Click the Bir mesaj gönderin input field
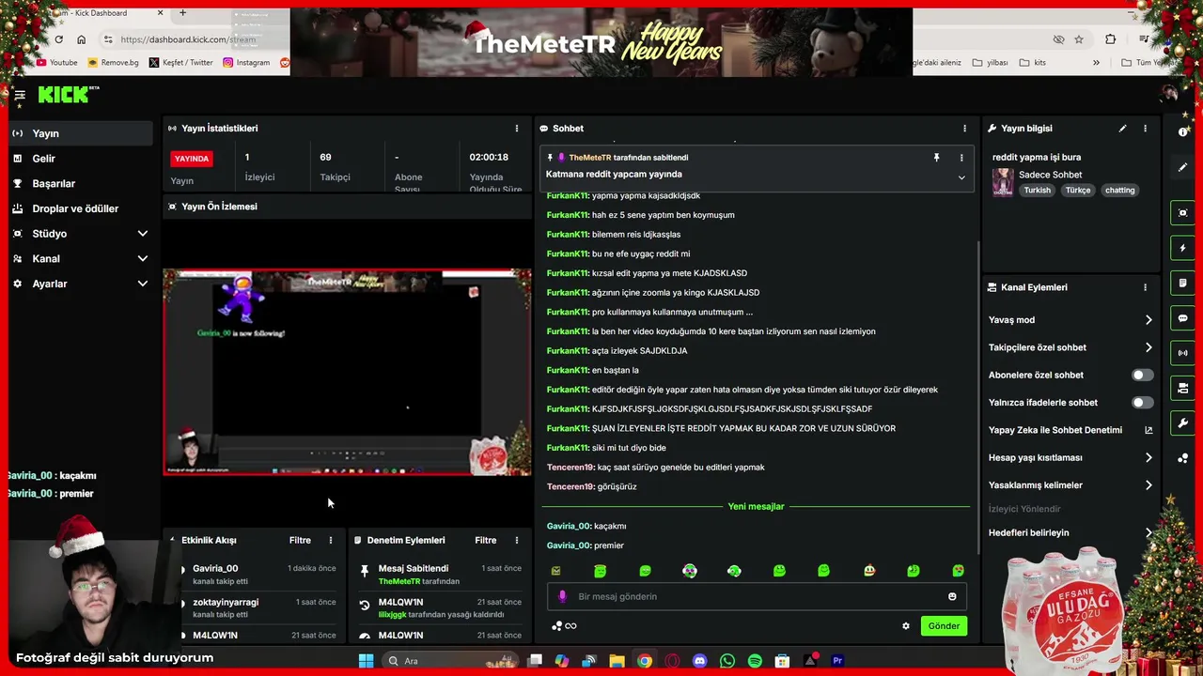Image resolution: width=1203 pixels, height=676 pixels. point(757,596)
